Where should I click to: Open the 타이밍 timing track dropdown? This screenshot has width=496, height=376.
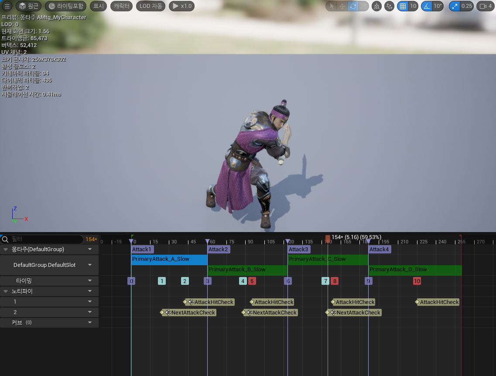coord(90,280)
